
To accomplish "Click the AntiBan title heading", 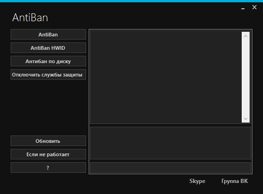I will [30, 18].
